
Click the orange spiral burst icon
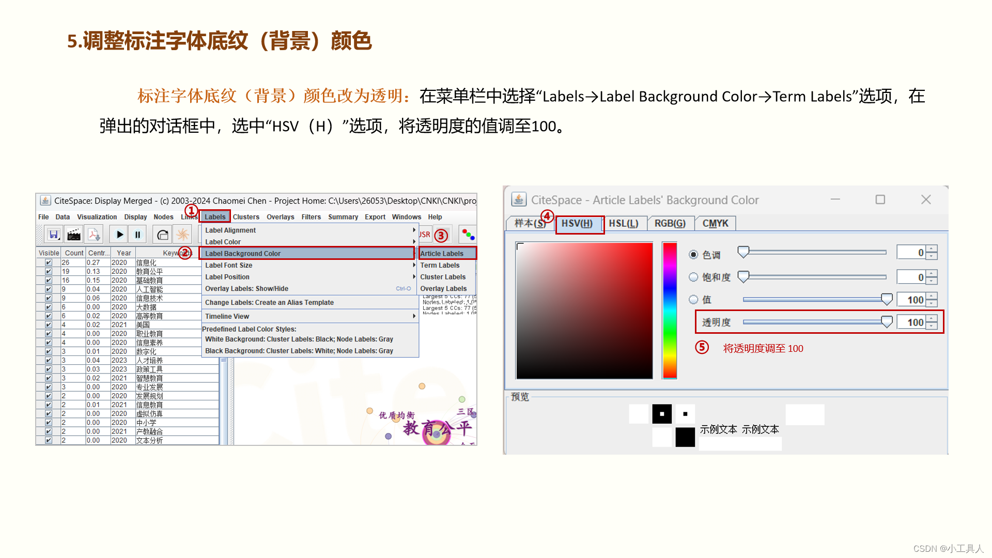tap(182, 235)
